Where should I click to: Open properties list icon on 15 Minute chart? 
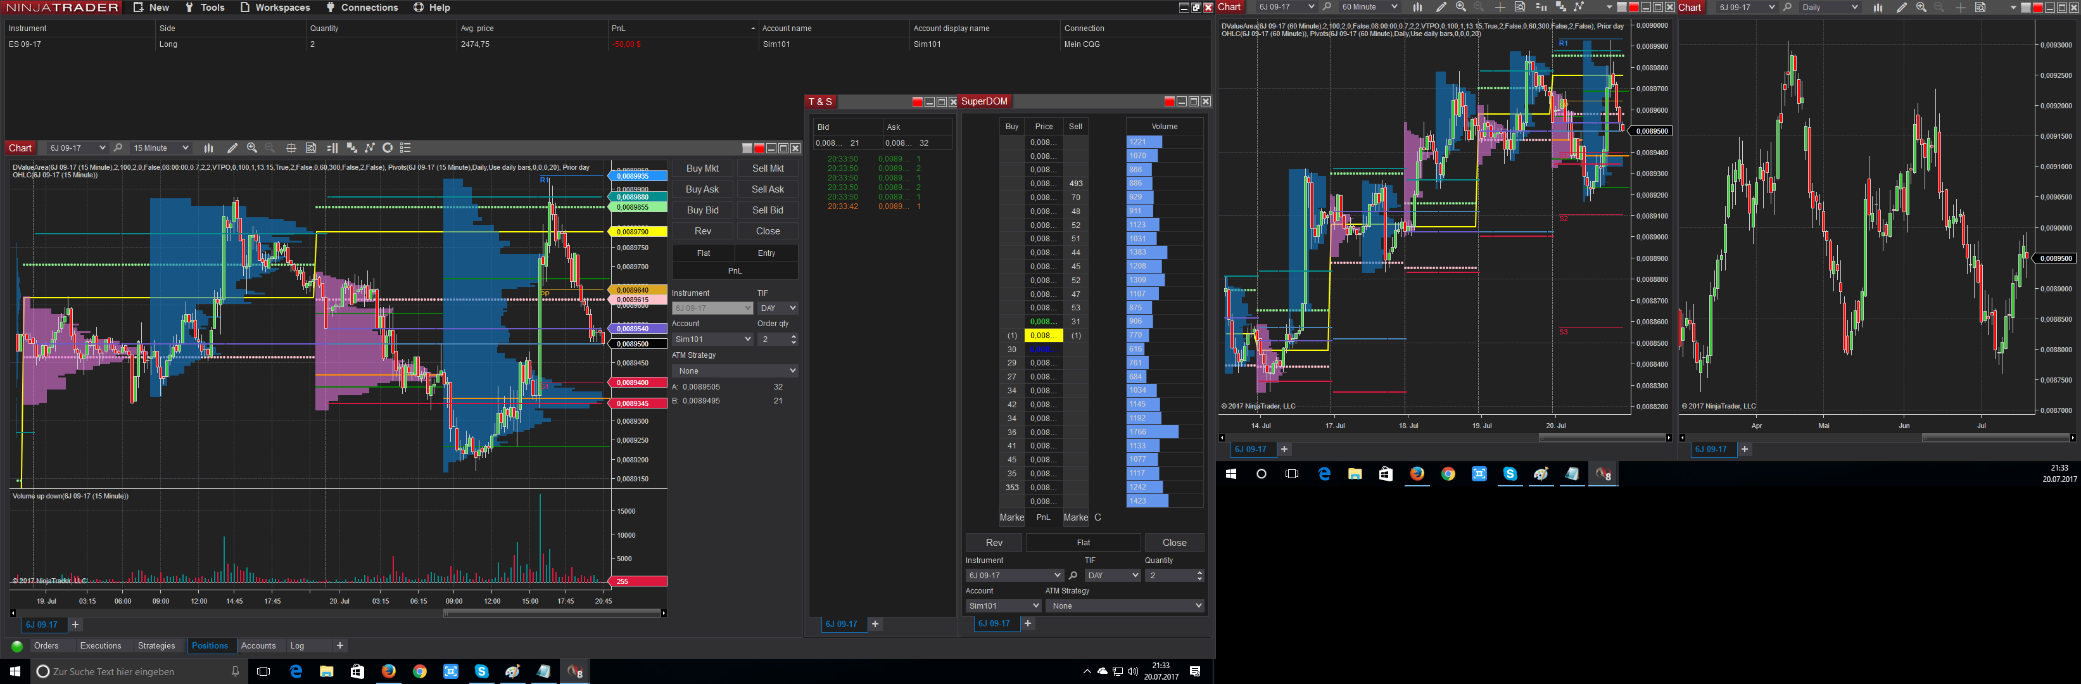405,148
